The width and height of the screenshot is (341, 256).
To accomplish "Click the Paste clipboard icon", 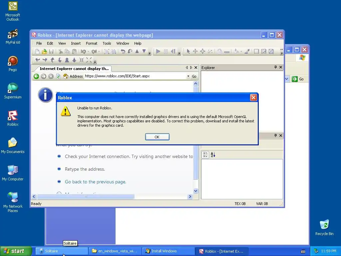I will pyautogui.click(x=74, y=51).
